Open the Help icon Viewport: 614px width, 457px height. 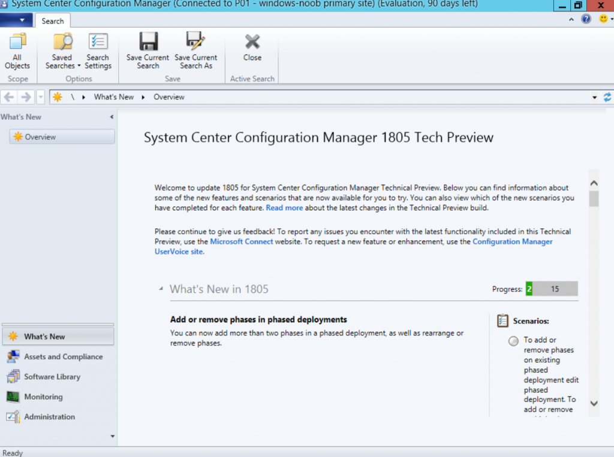[x=586, y=19]
